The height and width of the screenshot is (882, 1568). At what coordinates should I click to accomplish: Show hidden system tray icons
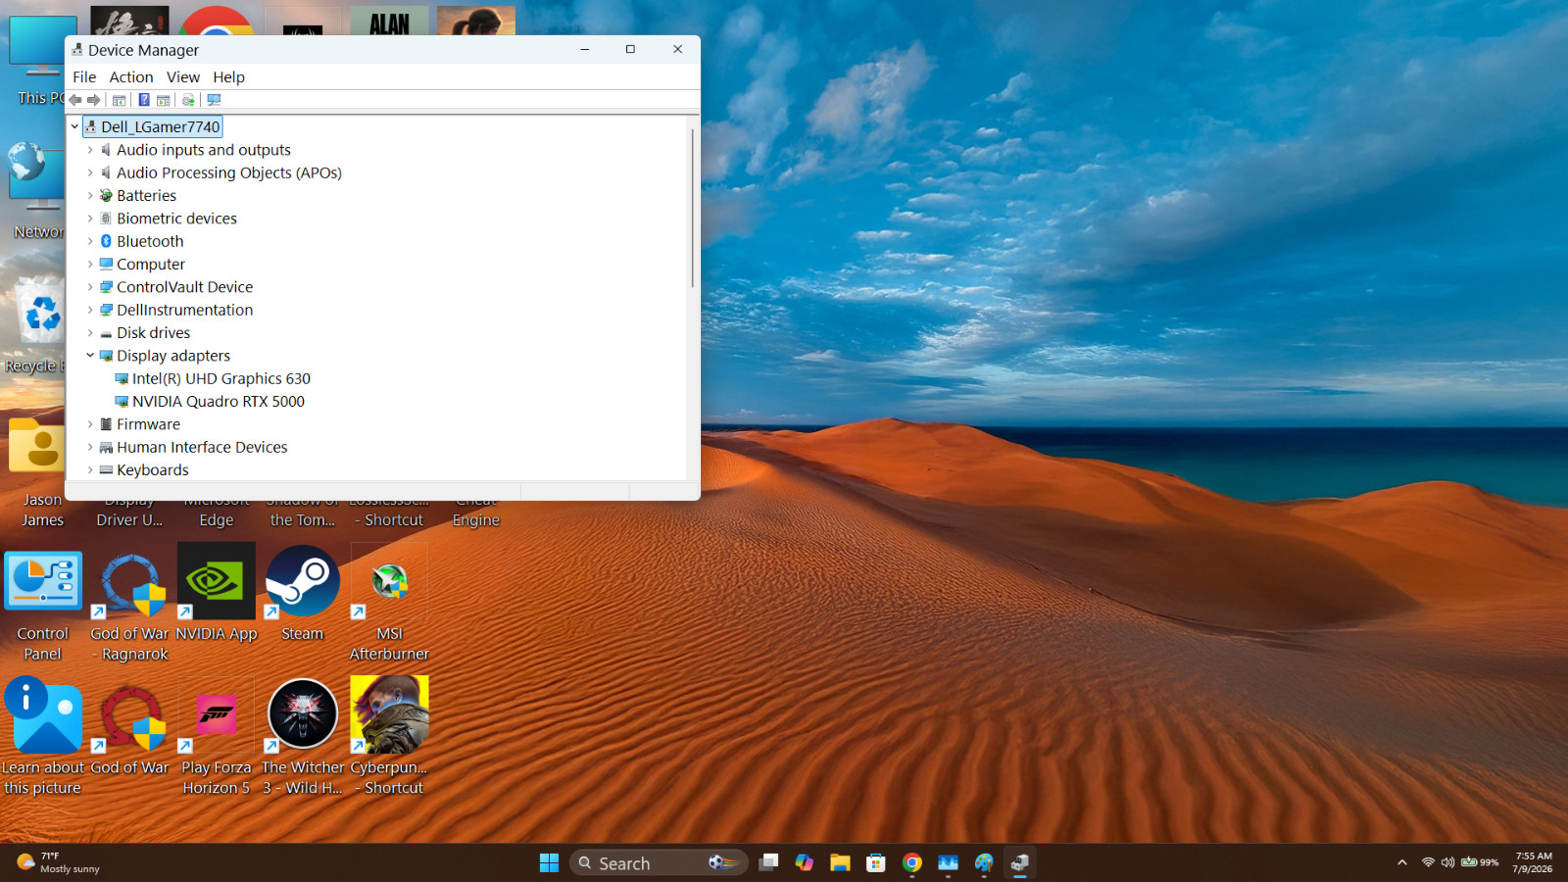point(1402,862)
